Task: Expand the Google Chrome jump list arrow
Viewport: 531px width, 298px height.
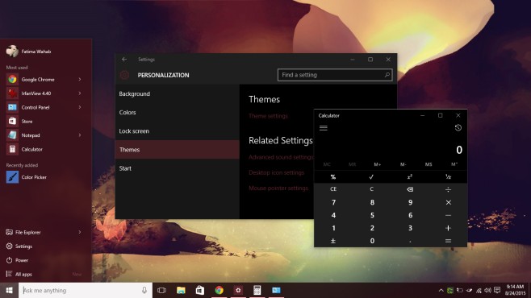Action: pyautogui.click(x=80, y=80)
